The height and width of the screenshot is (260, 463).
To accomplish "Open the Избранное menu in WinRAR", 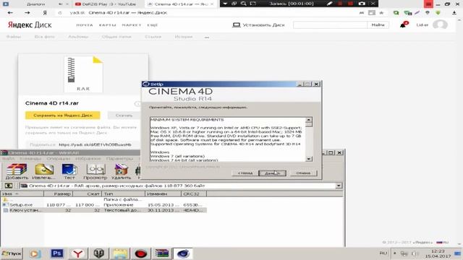I will point(88,159).
